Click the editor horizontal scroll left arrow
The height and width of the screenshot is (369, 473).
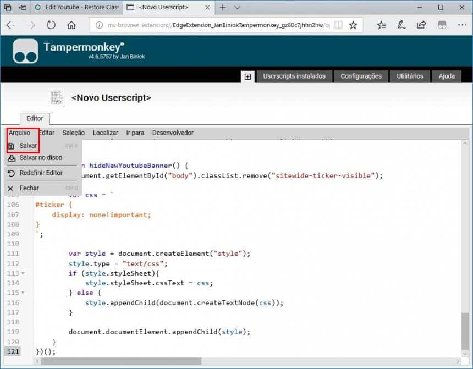(x=38, y=361)
